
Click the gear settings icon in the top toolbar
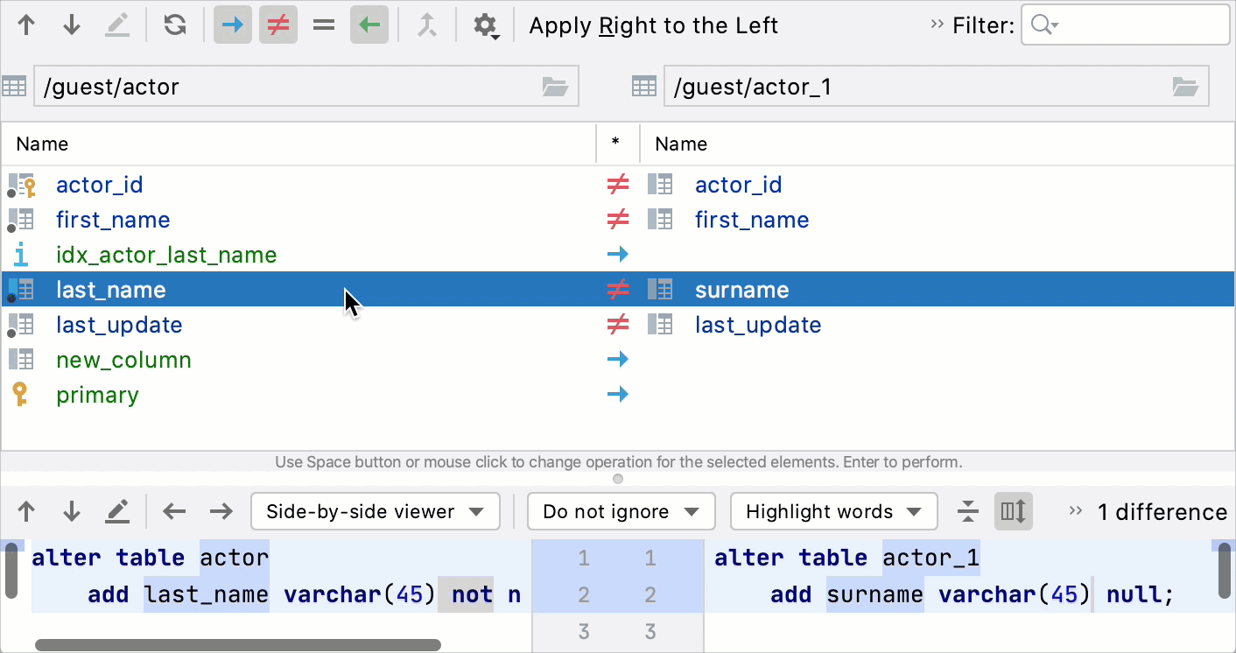click(x=485, y=25)
